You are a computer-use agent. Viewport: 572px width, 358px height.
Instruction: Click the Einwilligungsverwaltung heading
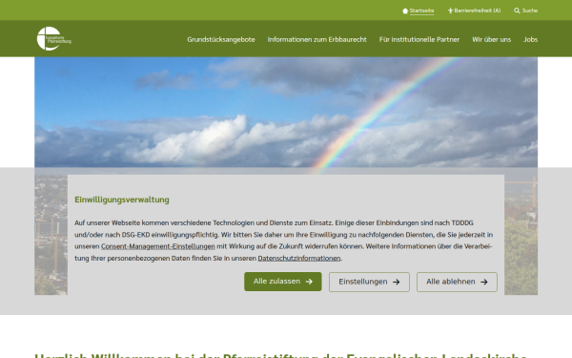(122, 200)
